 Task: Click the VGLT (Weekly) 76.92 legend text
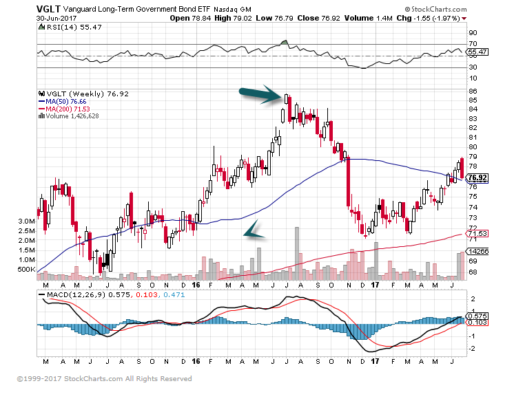point(88,94)
